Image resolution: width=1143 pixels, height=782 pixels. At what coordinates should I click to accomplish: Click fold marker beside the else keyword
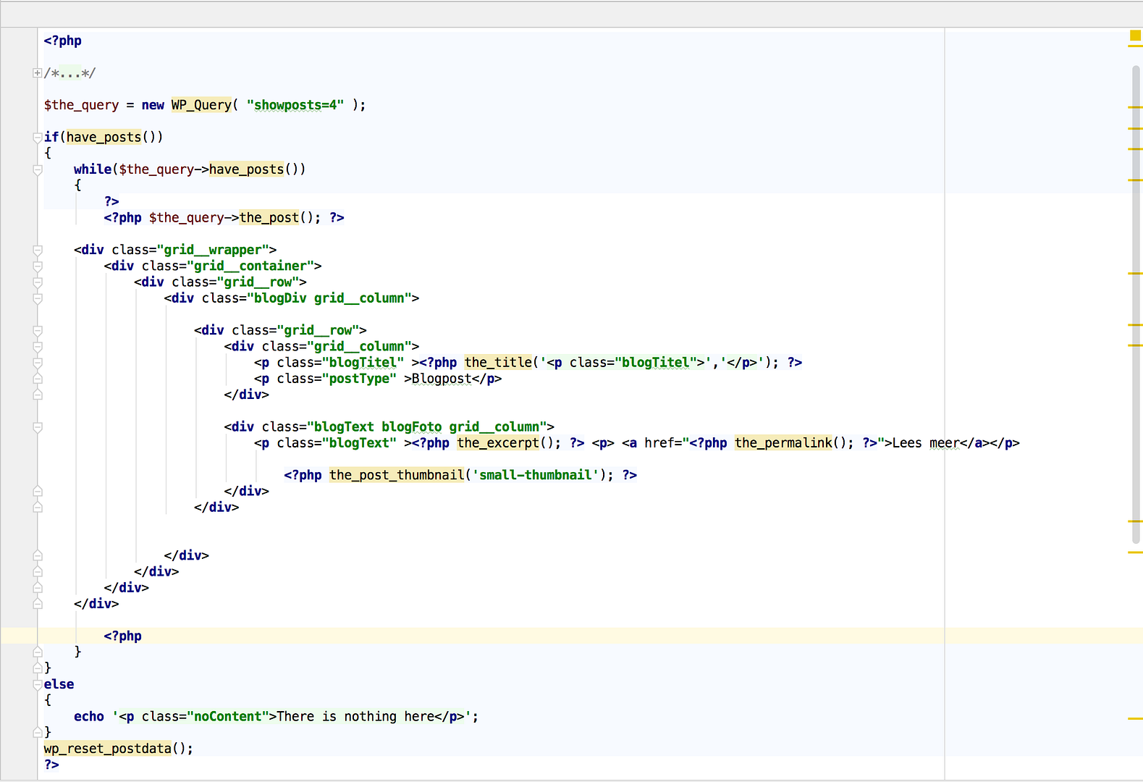[37, 684]
